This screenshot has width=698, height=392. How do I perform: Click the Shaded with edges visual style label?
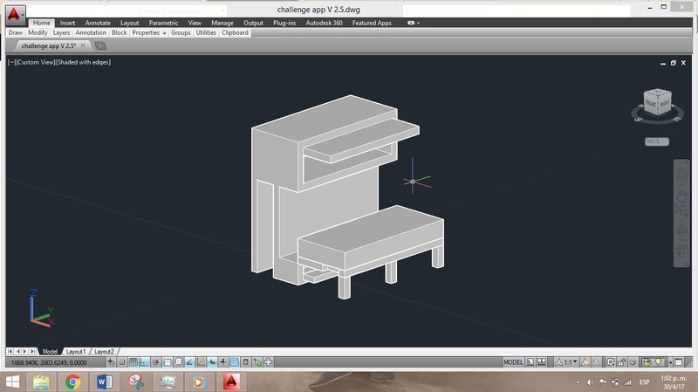(84, 62)
